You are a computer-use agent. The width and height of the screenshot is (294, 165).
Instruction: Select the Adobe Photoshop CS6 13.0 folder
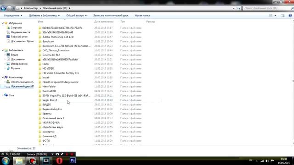click(x=58, y=37)
